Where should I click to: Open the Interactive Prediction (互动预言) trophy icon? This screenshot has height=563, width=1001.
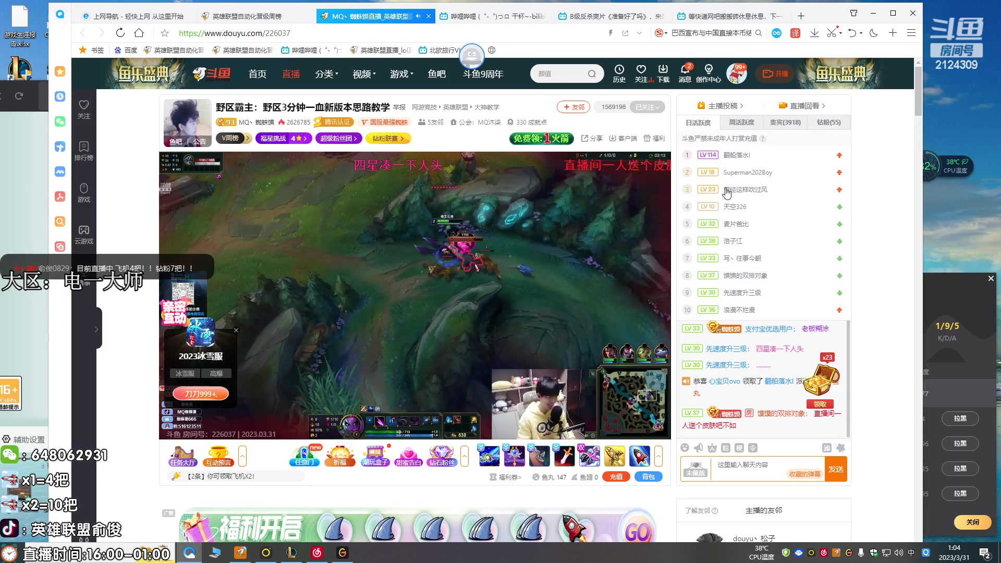click(218, 456)
